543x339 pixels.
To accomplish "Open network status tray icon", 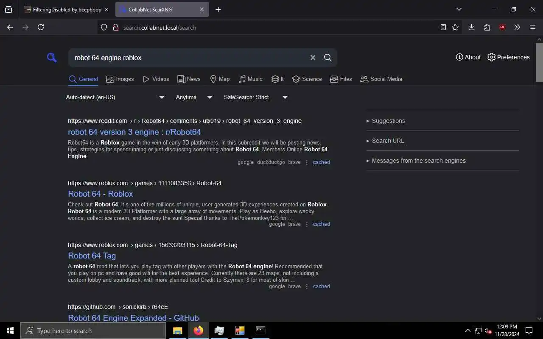I will coord(478,331).
